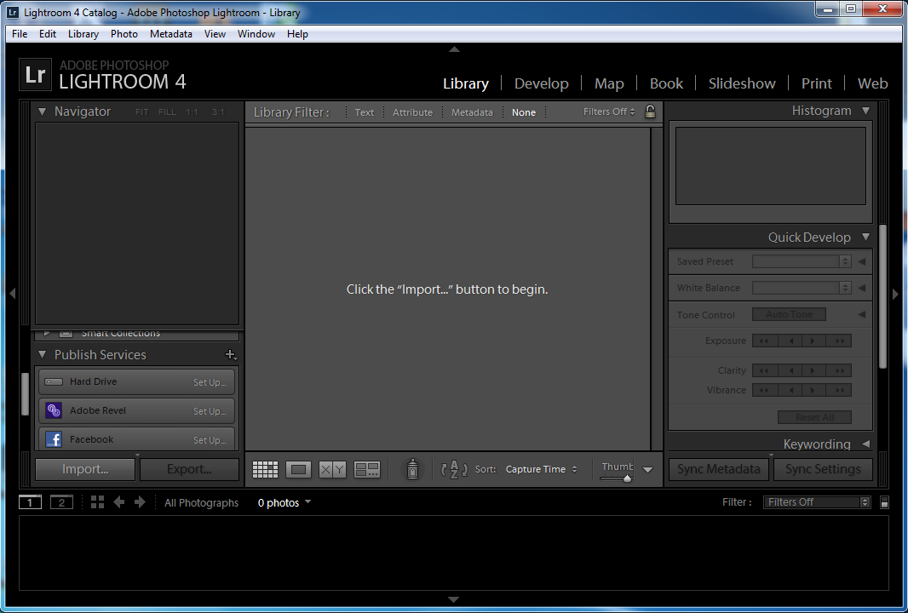Switch to the Map module
This screenshot has width=908, height=613.
point(609,83)
